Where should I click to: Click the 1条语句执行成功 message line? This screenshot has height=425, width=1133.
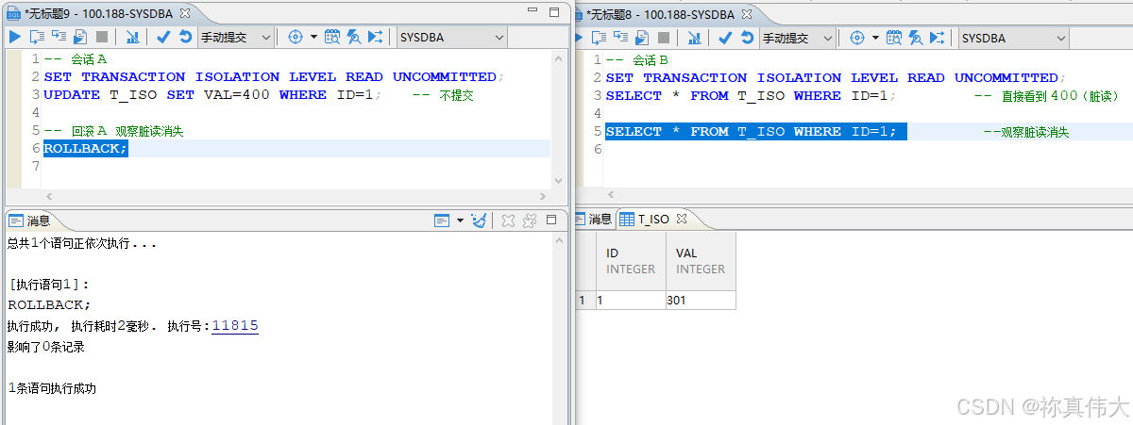52,388
